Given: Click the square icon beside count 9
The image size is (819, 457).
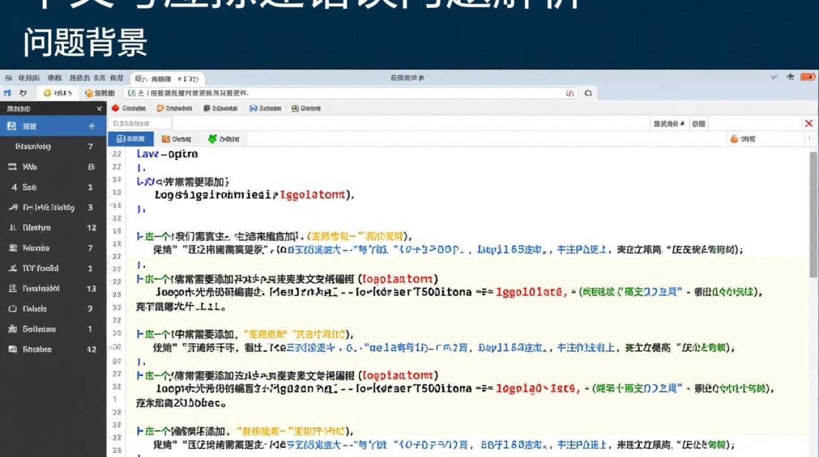Looking at the screenshot, I should 12,308.
